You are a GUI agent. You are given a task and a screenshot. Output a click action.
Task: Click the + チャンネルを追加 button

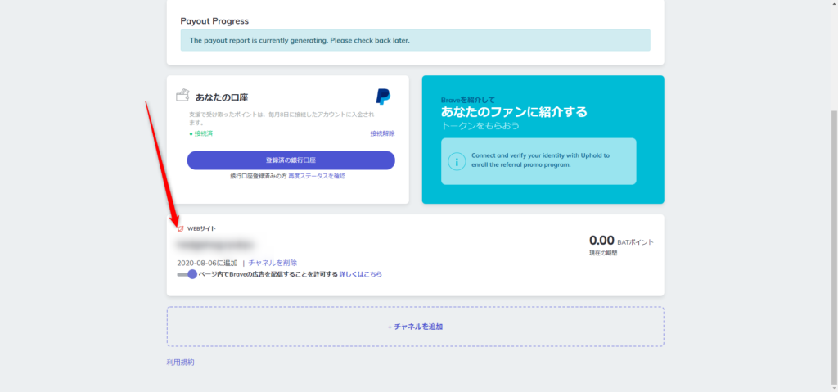pyautogui.click(x=415, y=327)
